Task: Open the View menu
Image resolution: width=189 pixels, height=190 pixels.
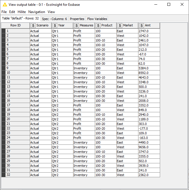Action: (x=51, y=12)
